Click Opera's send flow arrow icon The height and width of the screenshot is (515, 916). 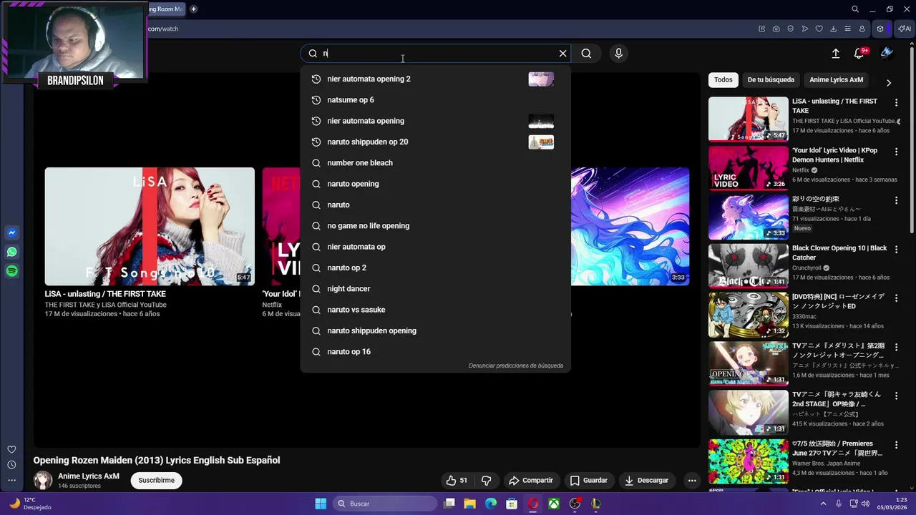tap(804, 29)
